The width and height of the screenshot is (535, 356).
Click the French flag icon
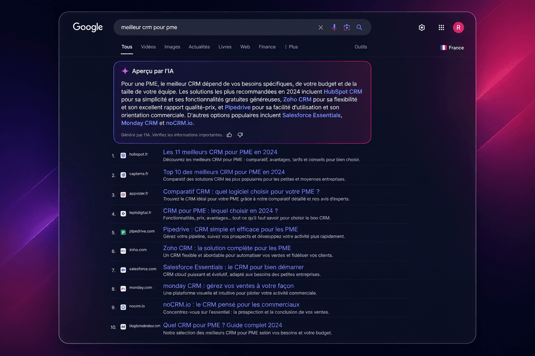point(444,48)
